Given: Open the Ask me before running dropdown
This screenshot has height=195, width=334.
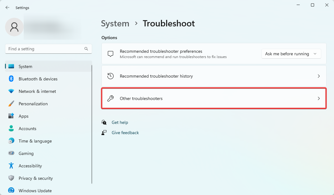Looking at the screenshot, I should [x=291, y=54].
